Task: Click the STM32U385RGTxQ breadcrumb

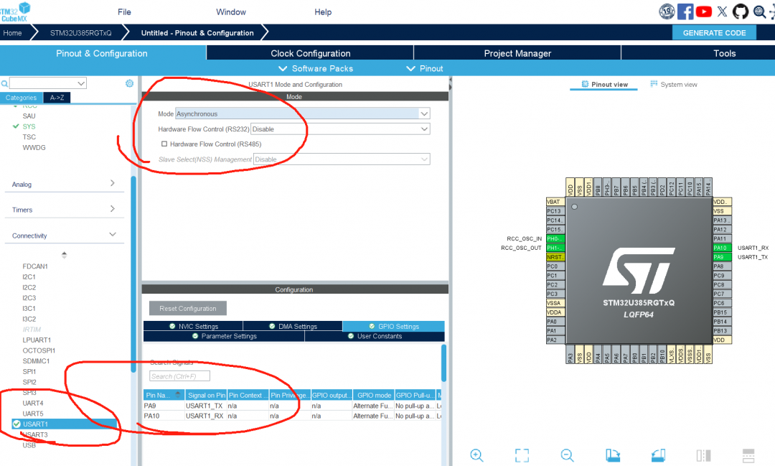Action: tap(80, 32)
